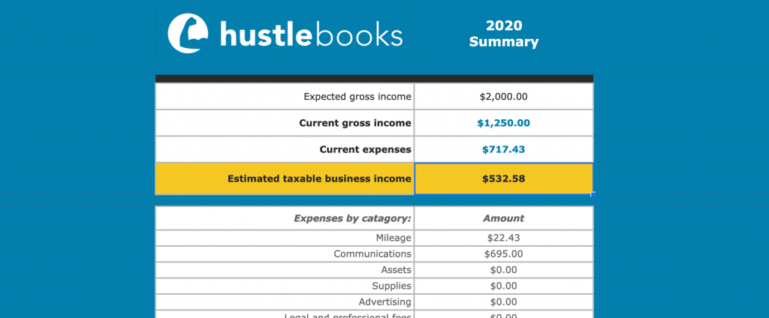The width and height of the screenshot is (769, 318).
Task: Click the hustlebooks arm logo icon
Action: tap(188, 33)
